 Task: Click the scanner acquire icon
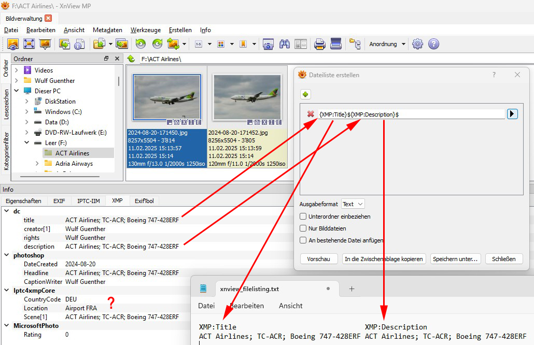pyautogui.click(x=336, y=44)
